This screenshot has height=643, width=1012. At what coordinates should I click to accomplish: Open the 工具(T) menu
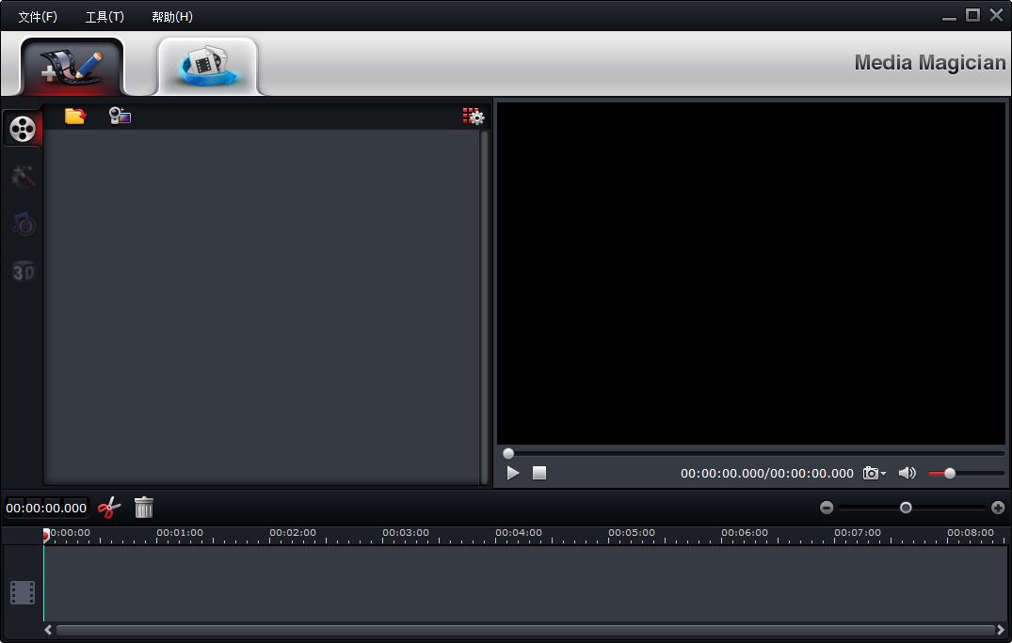pyautogui.click(x=104, y=17)
